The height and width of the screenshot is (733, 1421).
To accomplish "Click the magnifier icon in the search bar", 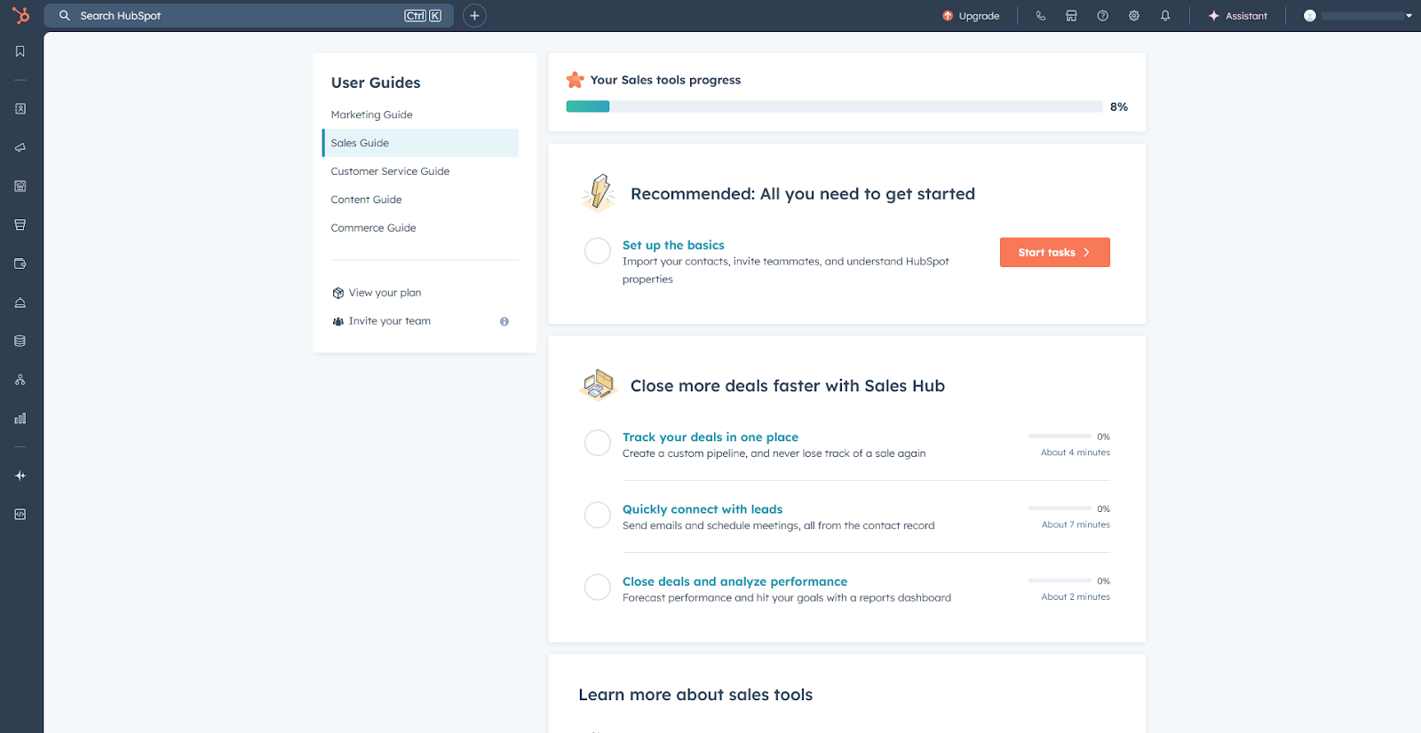I will [x=65, y=16].
